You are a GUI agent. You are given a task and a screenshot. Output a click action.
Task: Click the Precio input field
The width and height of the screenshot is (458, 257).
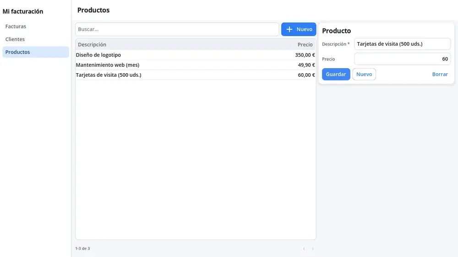[x=402, y=59]
